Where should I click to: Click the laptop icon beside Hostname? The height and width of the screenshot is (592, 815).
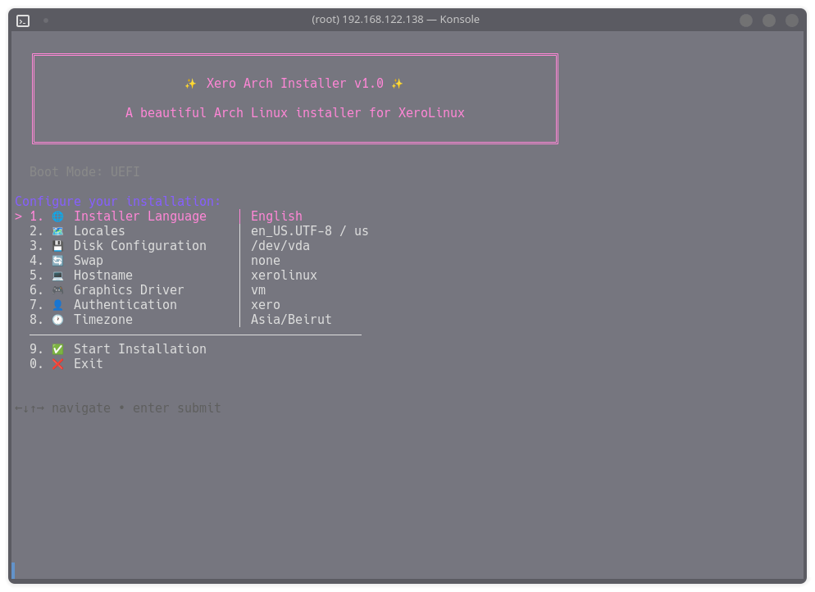click(57, 276)
